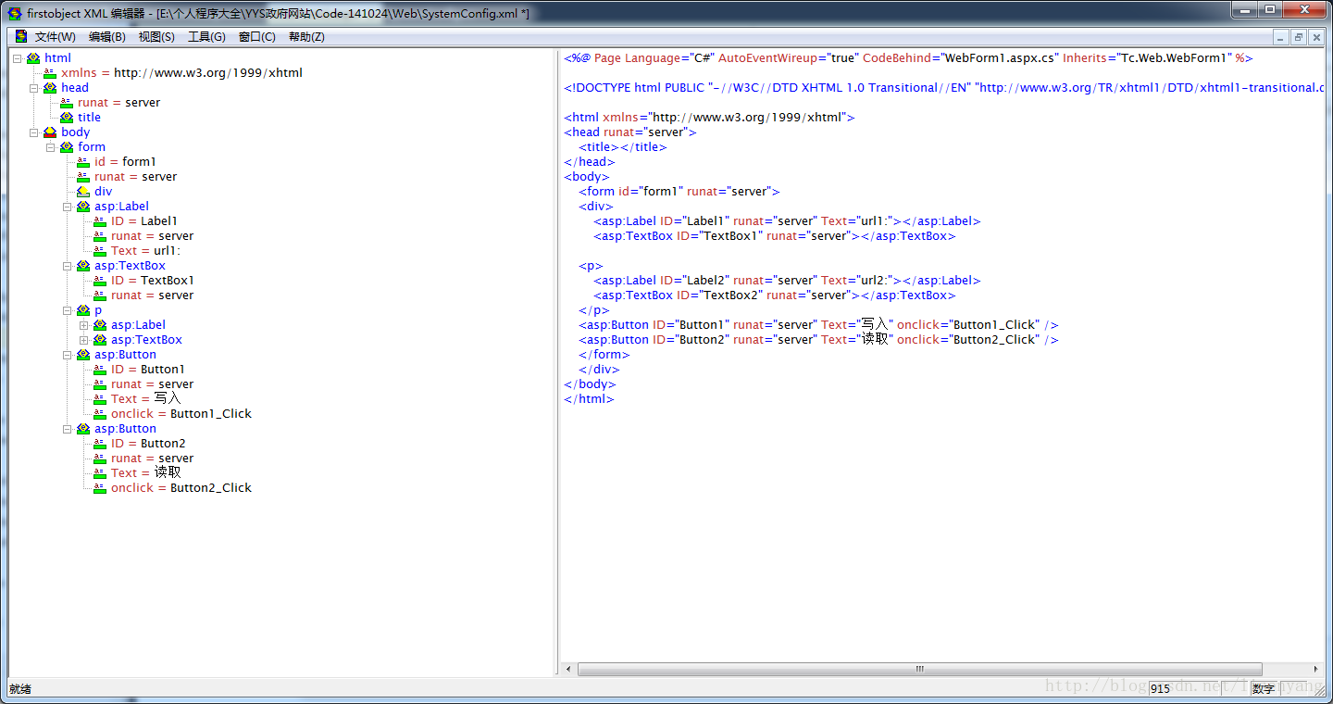Click the horizontal scrollbar right arrow

pyautogui.click(x=1315, y=669)
